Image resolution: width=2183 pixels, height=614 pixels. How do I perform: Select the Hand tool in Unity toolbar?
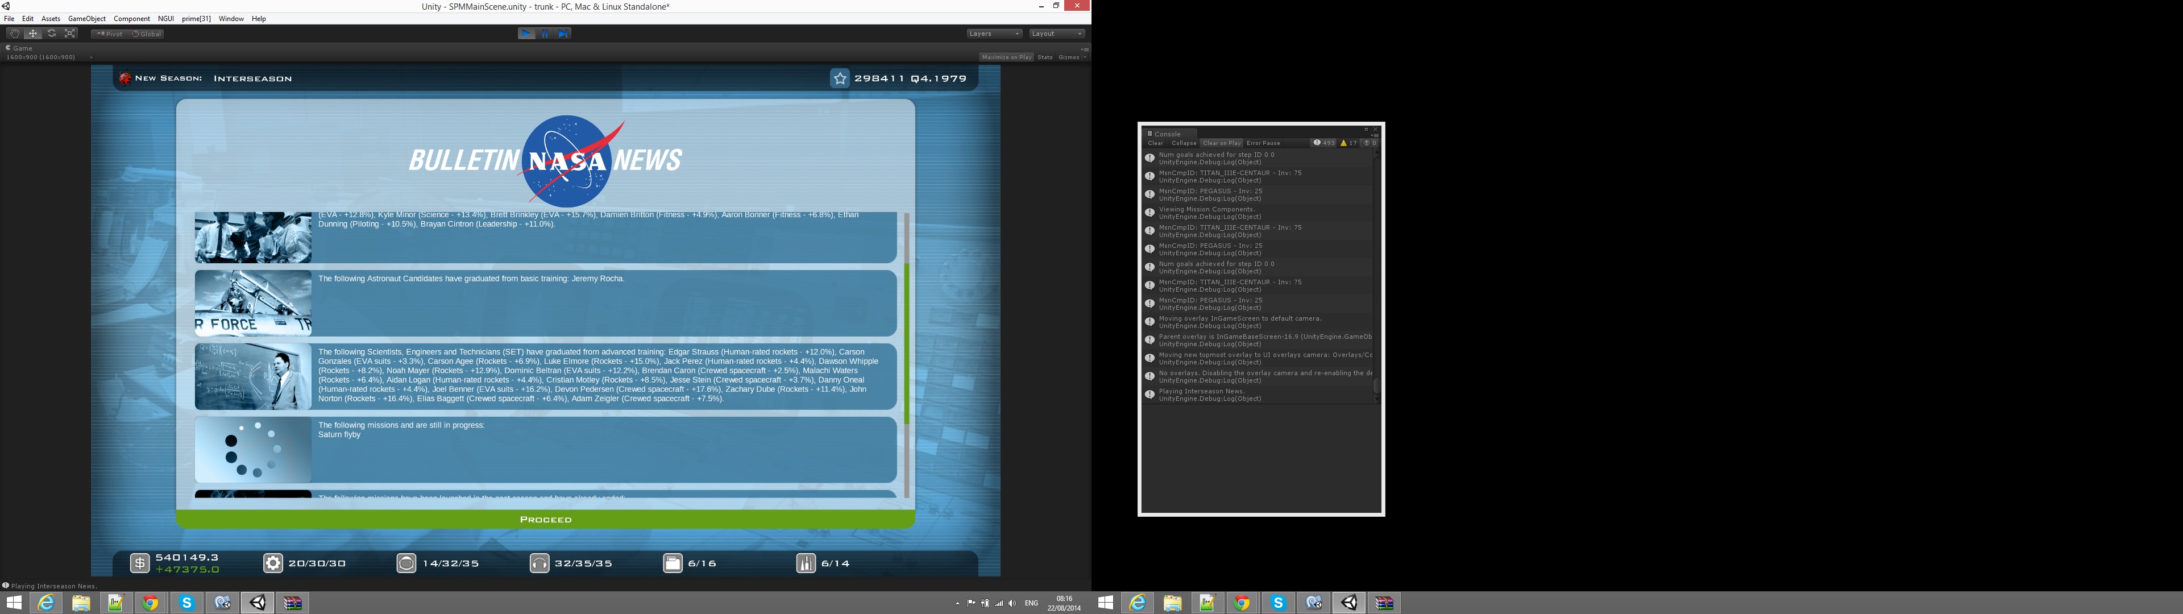click(14, 34)
